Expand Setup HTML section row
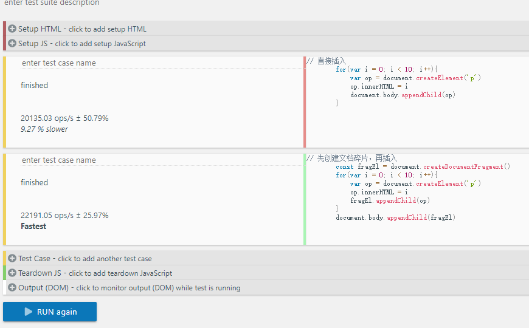 266,29
